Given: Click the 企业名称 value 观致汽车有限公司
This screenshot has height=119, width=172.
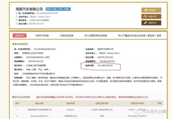Looking at the screenshot, I should click(x=105, y=49).
